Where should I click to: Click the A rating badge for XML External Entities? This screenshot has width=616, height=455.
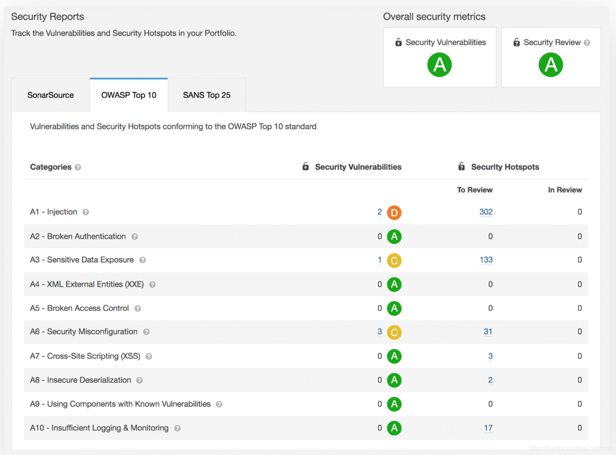click(x=394, y=285)
